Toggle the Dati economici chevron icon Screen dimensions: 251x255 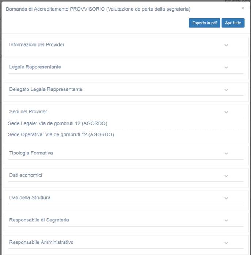point(226,176)
